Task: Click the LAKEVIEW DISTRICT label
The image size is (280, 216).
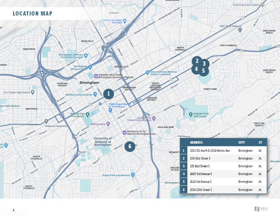Action: pos(152,99)
